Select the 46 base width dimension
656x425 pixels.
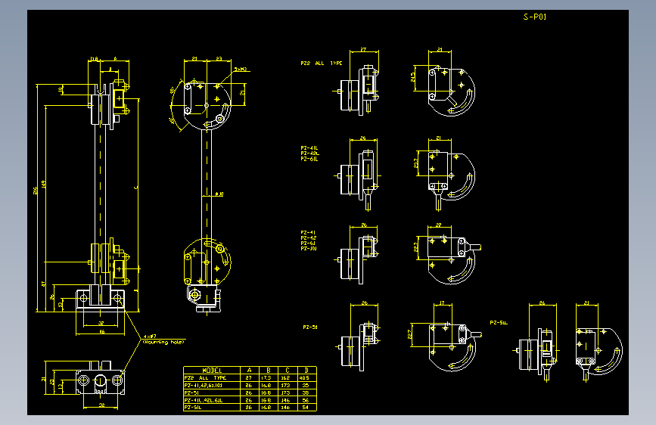coord(101,332)
